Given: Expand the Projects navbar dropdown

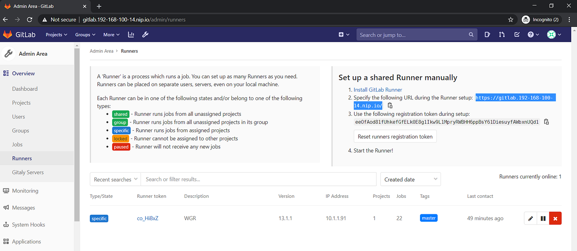Looking at the screenshot, I should 56,35.
